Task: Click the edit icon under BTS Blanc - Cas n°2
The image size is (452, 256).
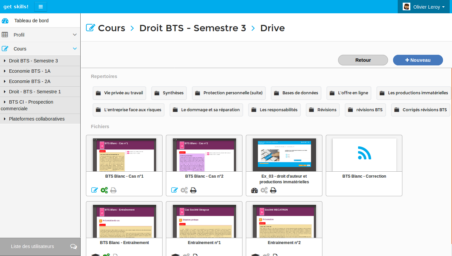Action: click(x=175, y=190)
